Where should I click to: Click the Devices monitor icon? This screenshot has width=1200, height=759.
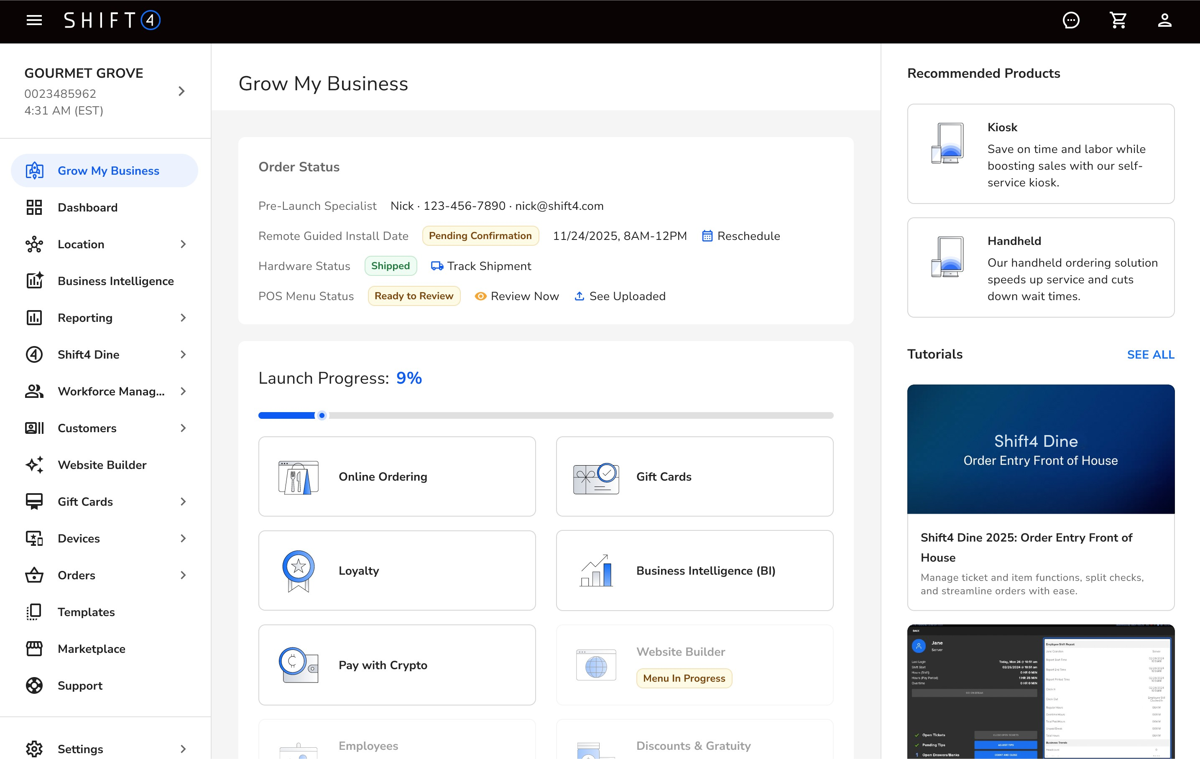tap(34, 538)
